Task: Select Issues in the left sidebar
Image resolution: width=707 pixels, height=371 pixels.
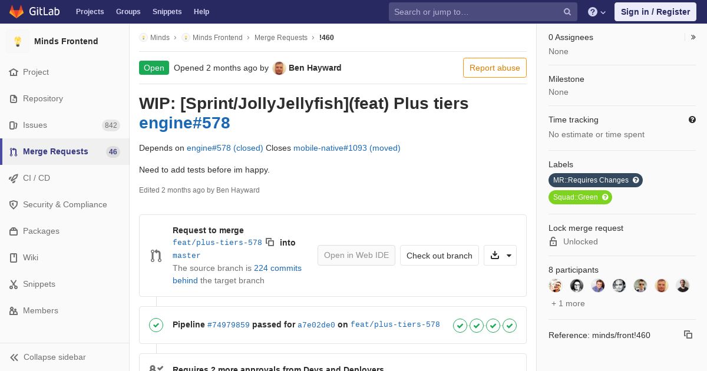Action: (x=65, y=125)
